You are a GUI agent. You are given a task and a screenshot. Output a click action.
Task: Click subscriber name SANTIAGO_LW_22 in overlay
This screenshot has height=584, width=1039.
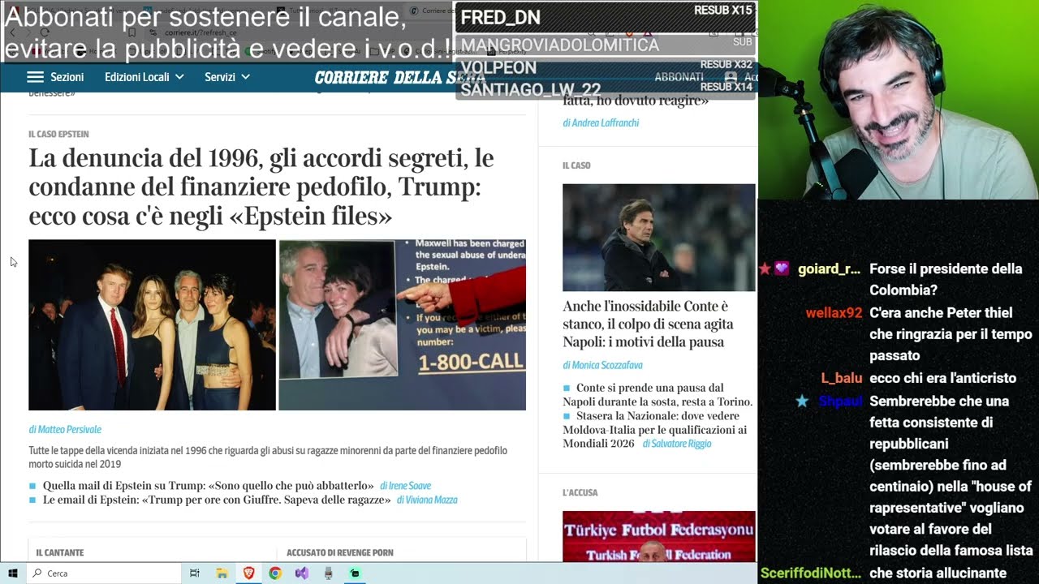coord(531,90)
